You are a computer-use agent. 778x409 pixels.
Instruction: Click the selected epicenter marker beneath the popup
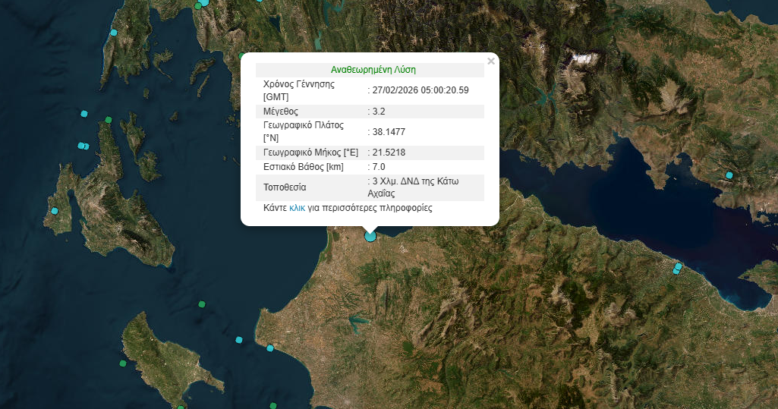coord(370,236)
